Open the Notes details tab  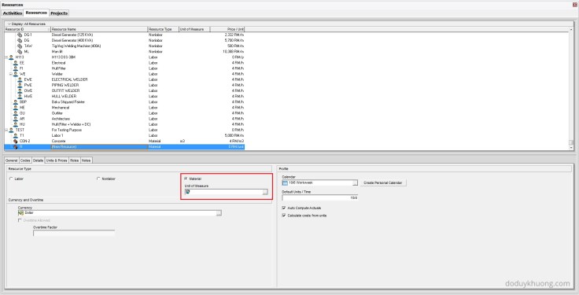[86, 160]
